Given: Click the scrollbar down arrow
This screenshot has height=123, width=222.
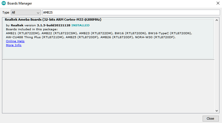Looking at the screenshot, I should [217, 111].
